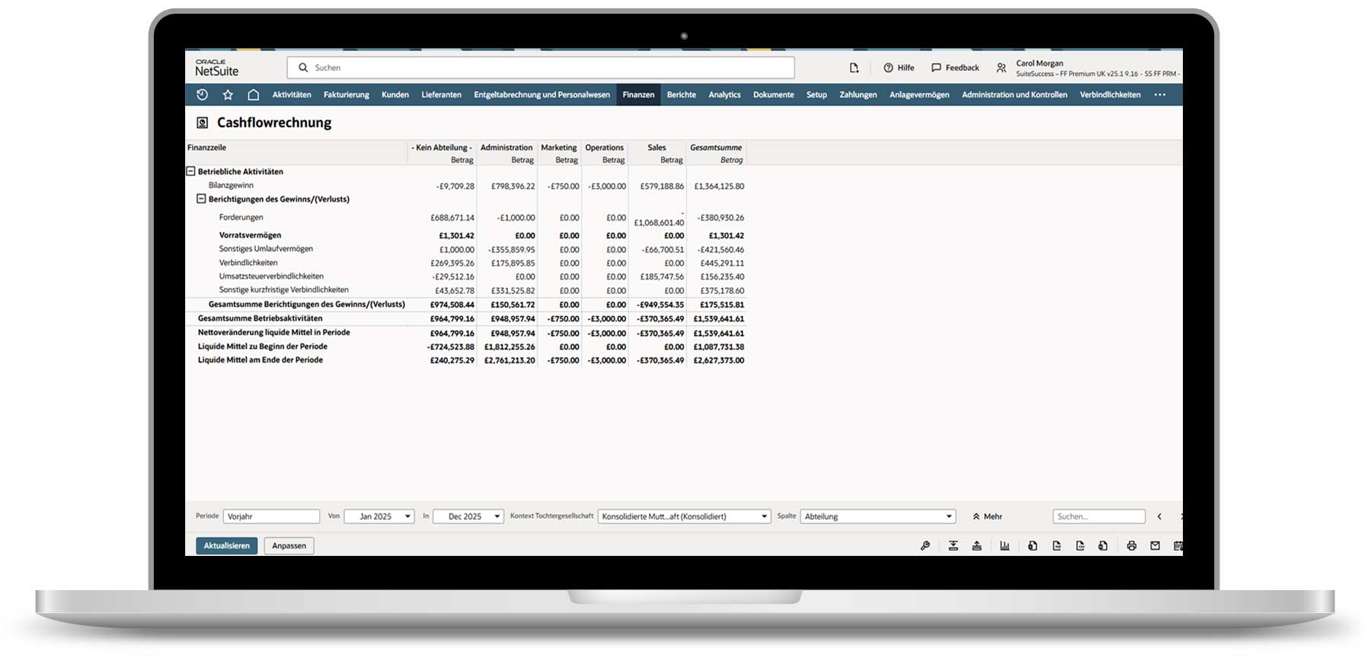Click the Vorratsvermögen row label
The height and width of the screenshot is (661, 1371).
pos(250,235)
